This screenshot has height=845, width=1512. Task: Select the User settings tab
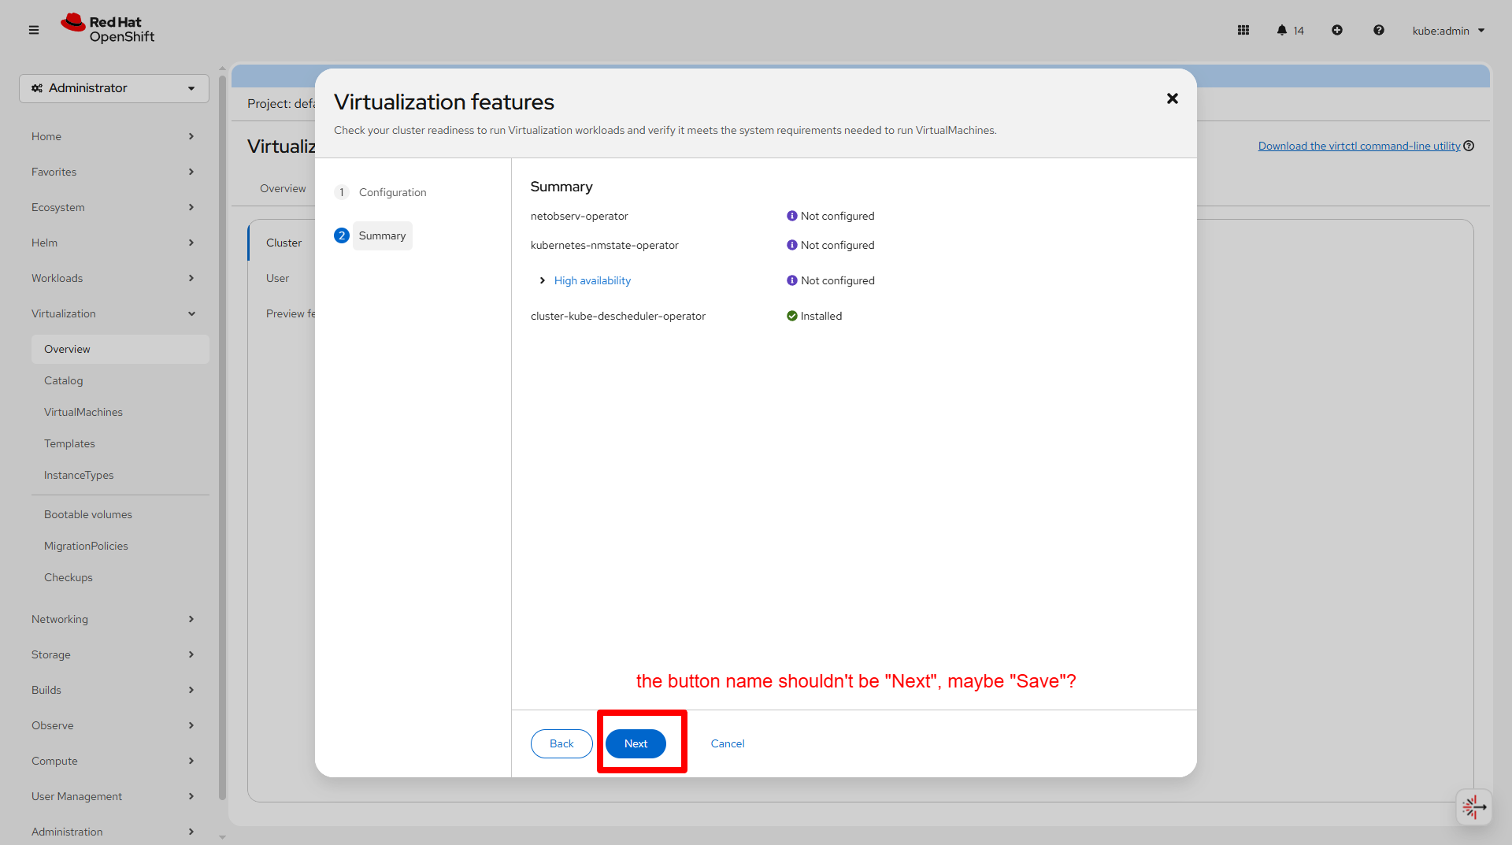click(x=277, y=278)
